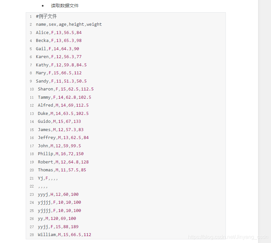Click the 读取数据文件 bullet heading
The height and width of the screenshot is (243, 271).
pos(65,6)
